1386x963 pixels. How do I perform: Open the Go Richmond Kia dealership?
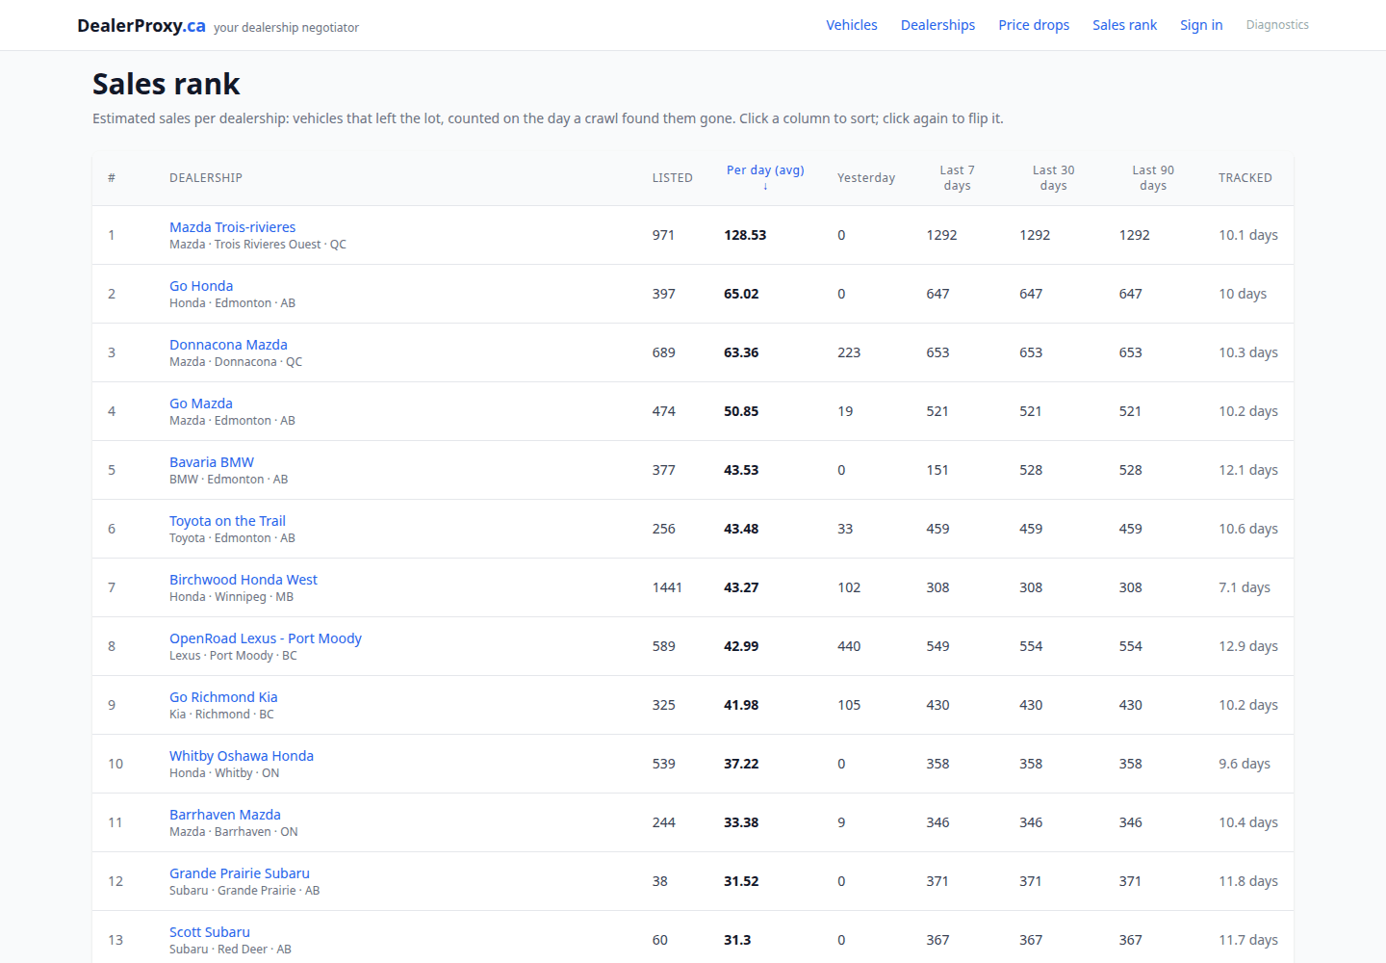[223, 697]
